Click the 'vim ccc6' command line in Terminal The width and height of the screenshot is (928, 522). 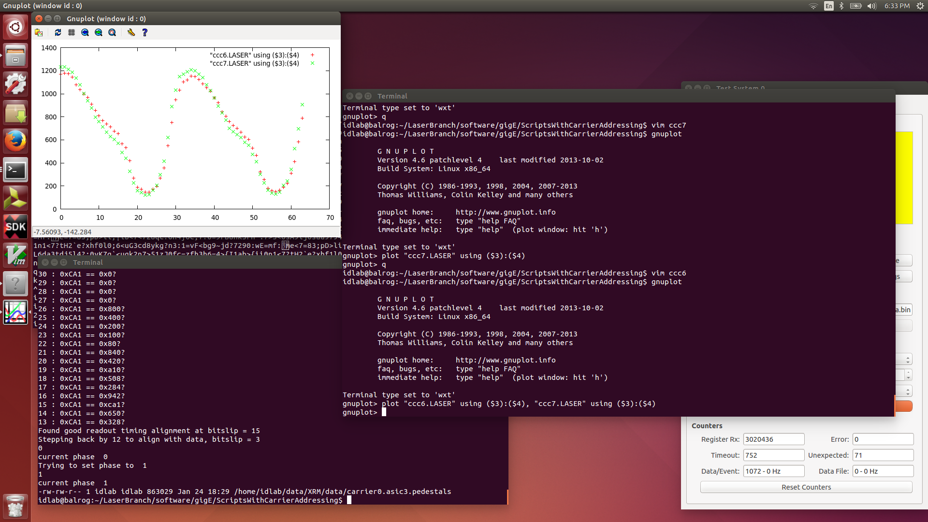click(514, 273)
